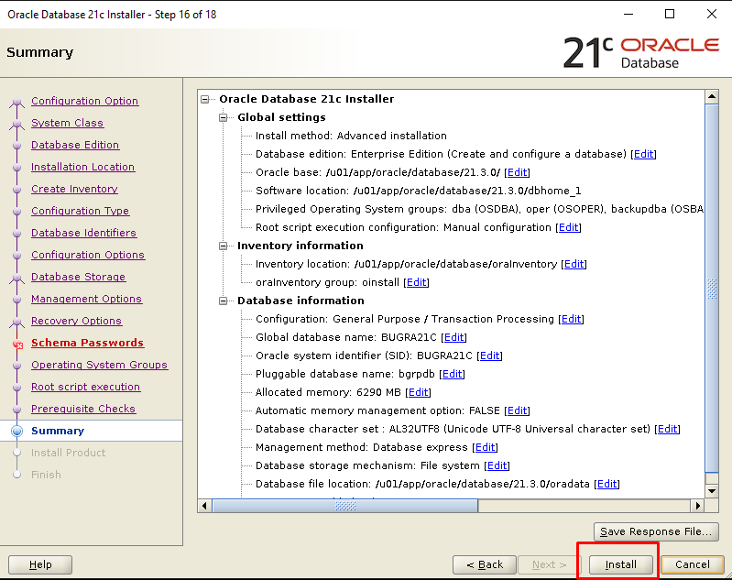This screenshot has height=580, width=732.
Task: Click Save Response File button
Action: pos(656,531)
